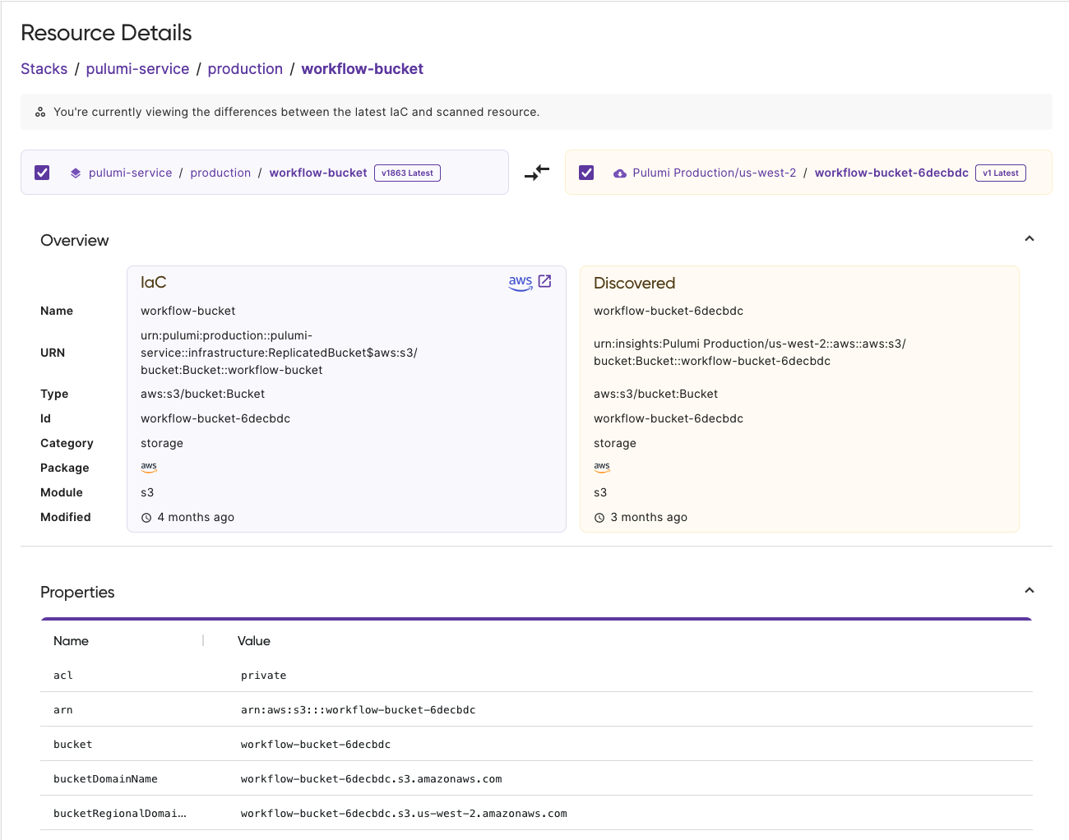Click the v1 Latest version badge
This screenshot has height=840, width=1069.
point(1000,173)
